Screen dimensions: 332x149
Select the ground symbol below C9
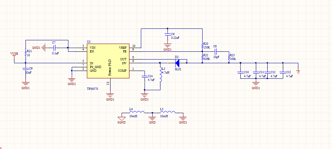point(26,84)
